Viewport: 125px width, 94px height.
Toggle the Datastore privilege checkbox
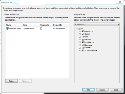[83, 31]
